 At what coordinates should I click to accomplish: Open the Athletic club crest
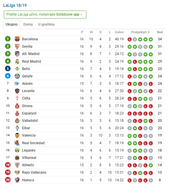coord(17,165)
